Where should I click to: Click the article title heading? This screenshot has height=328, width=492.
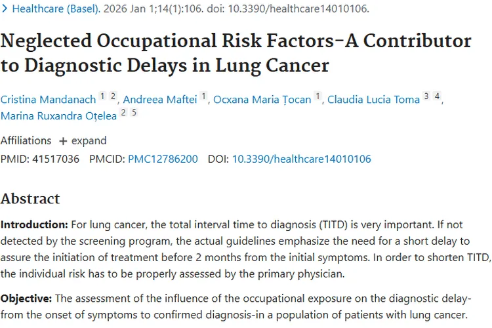pos(236,53)
